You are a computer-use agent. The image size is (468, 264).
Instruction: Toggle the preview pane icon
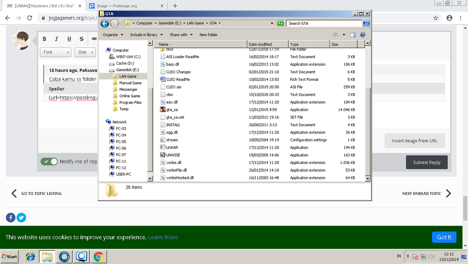click(353, 35)
